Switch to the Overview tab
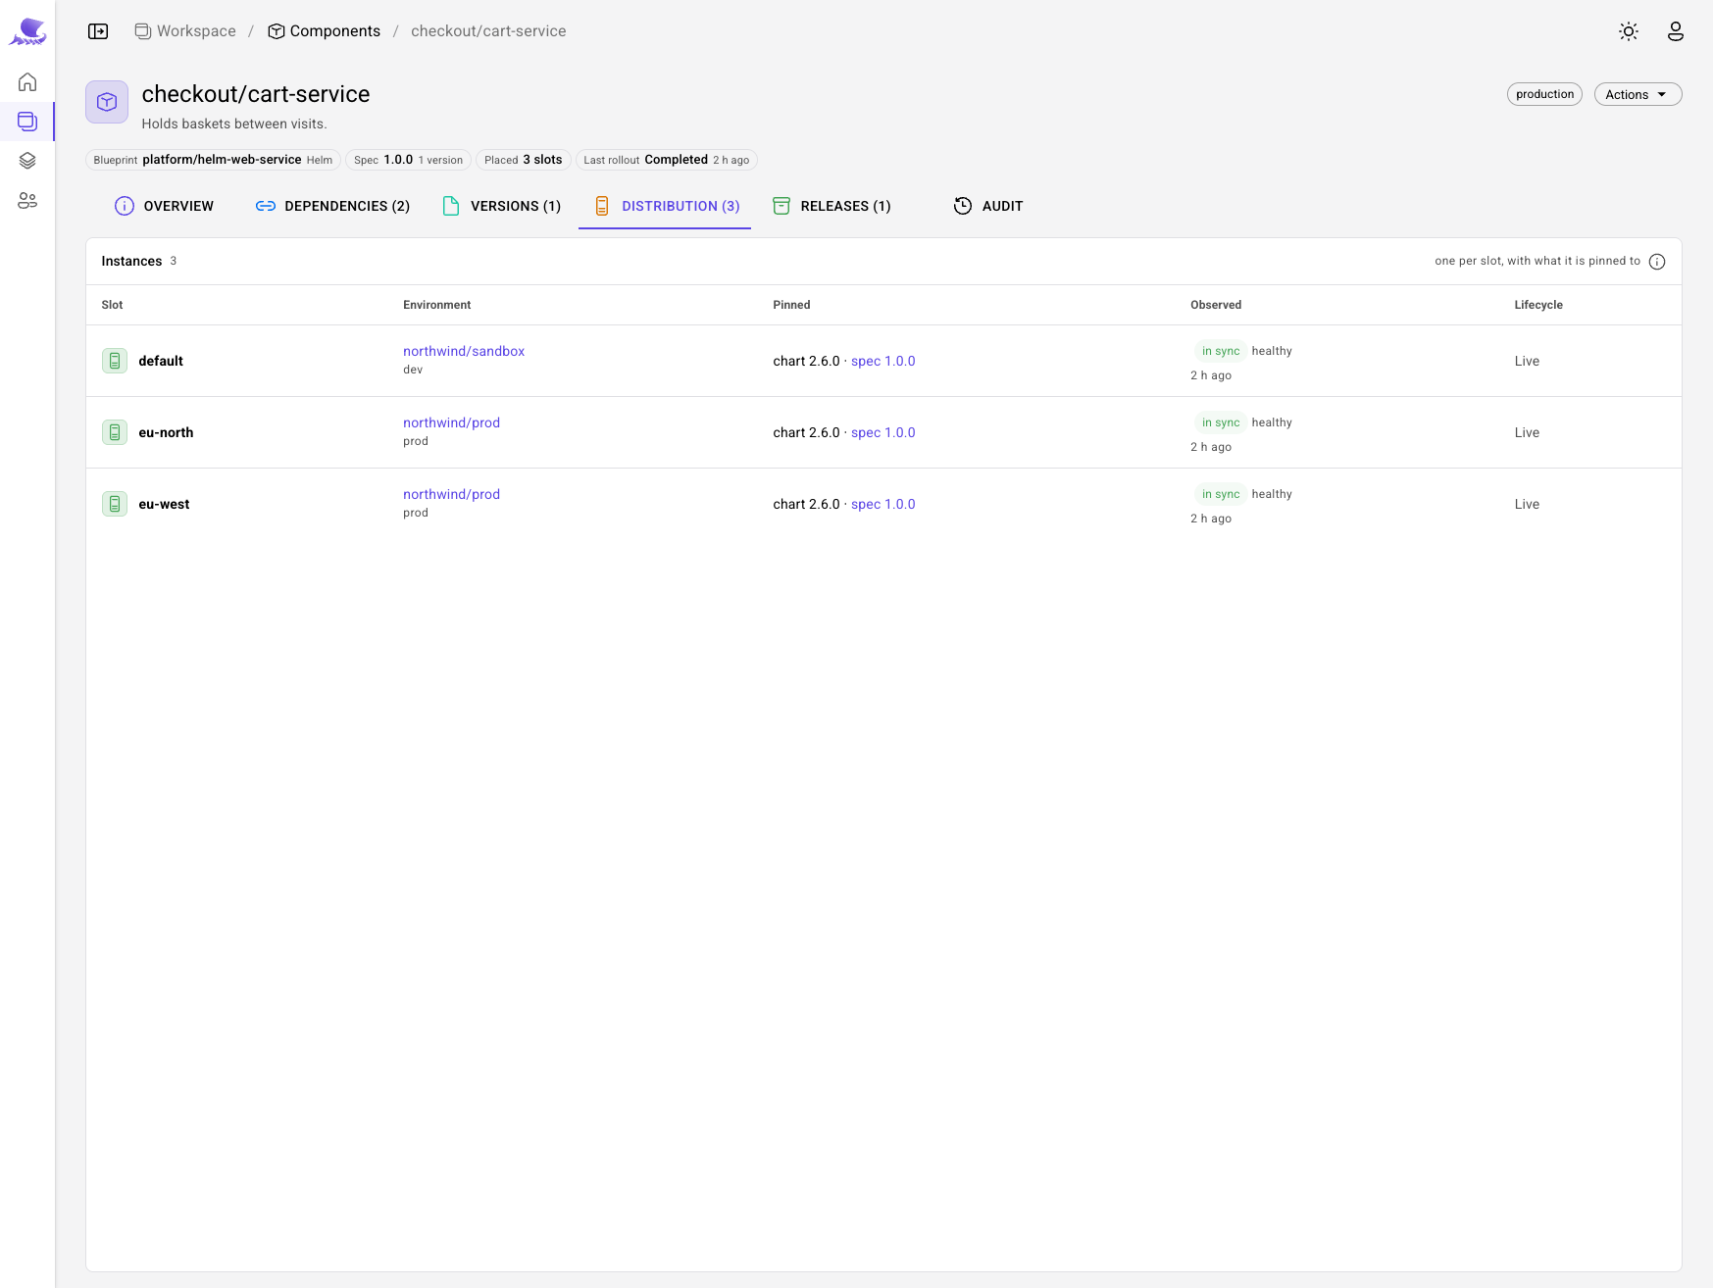This screenshot has width=1713, height=1288. coord(164,206)
